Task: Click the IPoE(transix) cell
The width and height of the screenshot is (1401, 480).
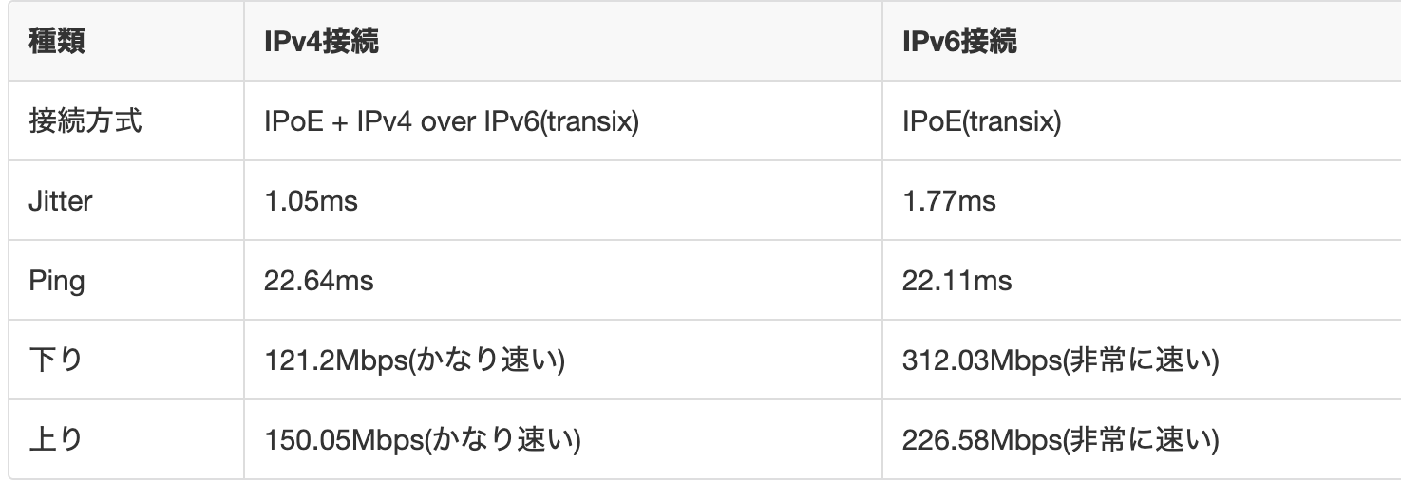Action: pos(981,121)
